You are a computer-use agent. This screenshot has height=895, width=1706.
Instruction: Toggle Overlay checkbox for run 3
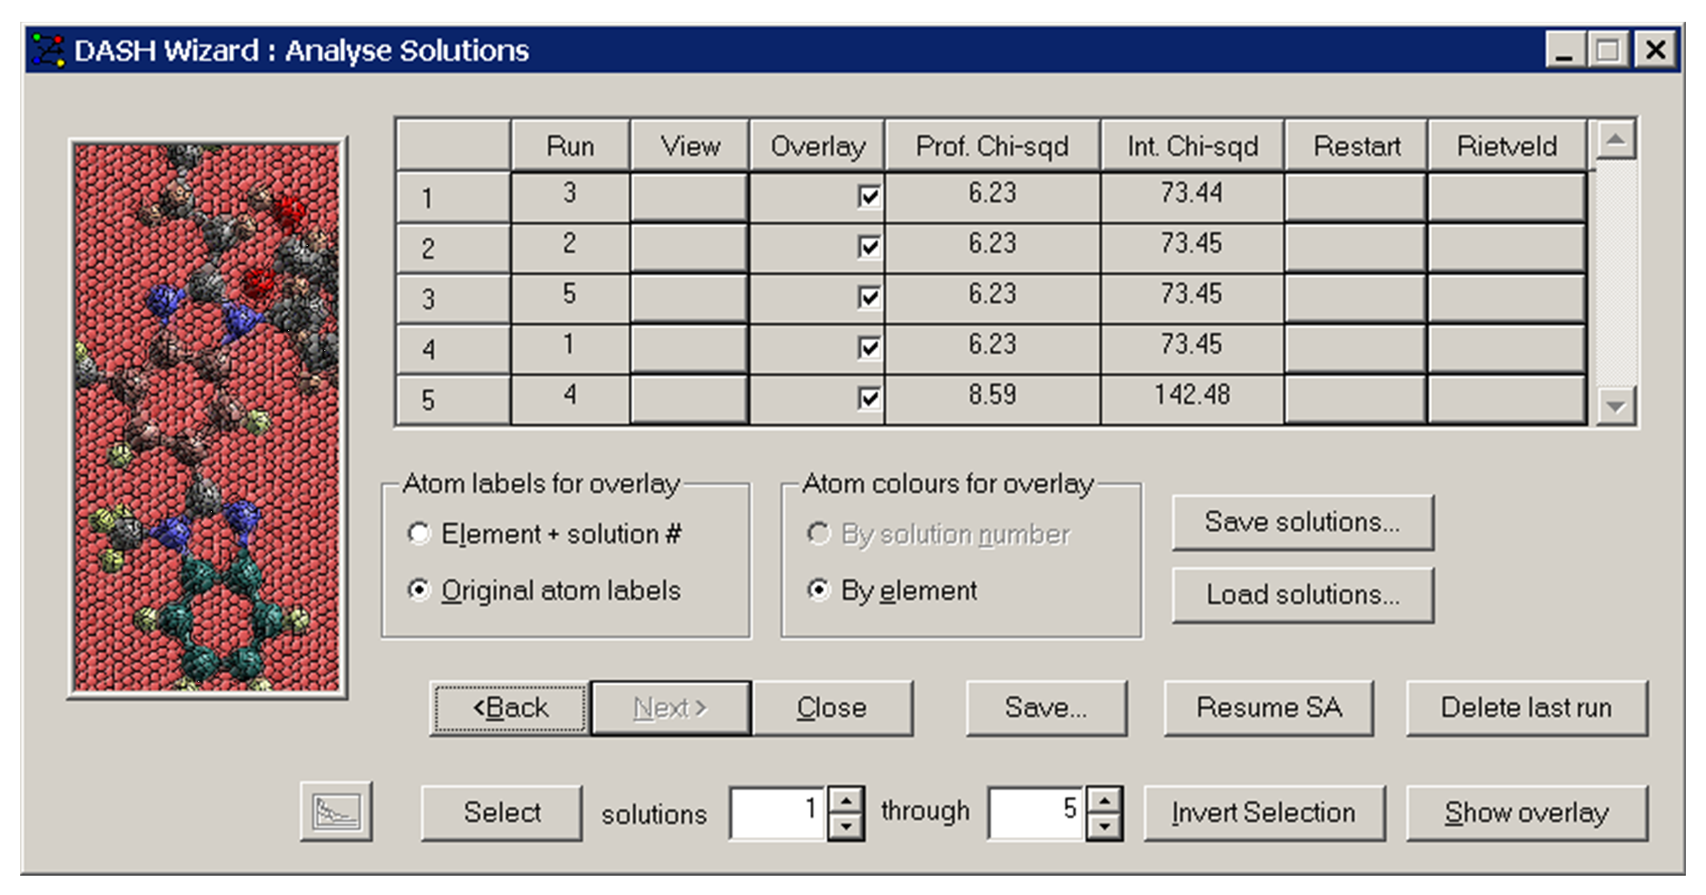[x=869, y=197]
